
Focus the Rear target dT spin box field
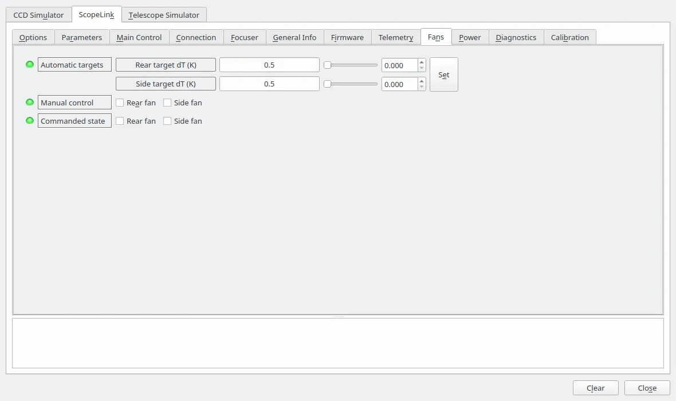point(400,65)
